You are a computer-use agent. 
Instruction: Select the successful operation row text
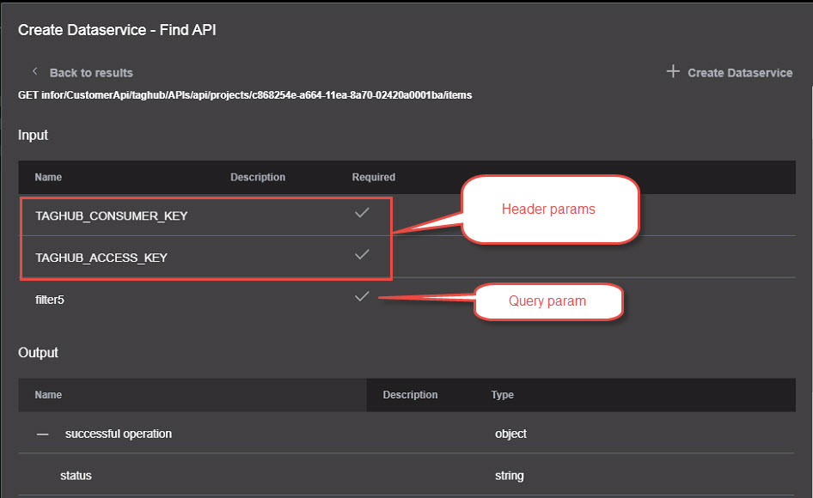coord(119,434)
